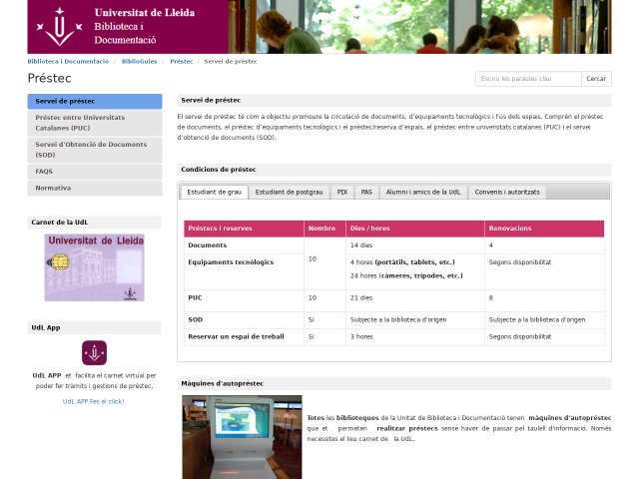Switch to Estudiant de postgrau tab
The image size is (639, 479).
(x=289, y=192)
